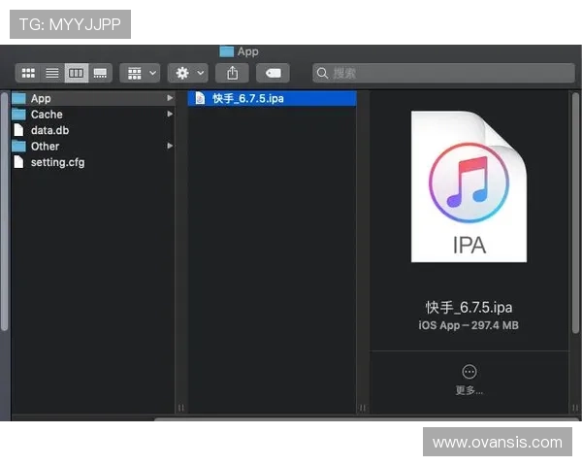
Task: Select the data.db file
Action: click(93, 130)
